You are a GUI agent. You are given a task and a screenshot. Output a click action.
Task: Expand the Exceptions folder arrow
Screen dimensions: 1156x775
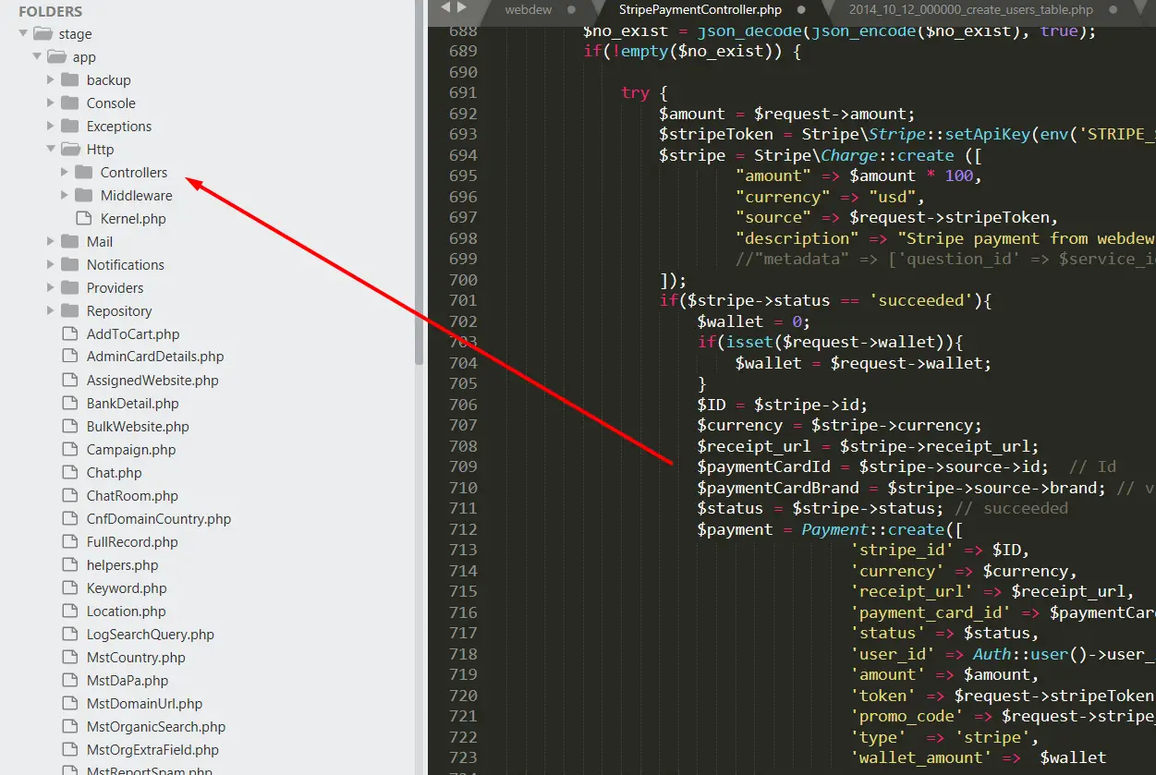[x=51, y=127]
